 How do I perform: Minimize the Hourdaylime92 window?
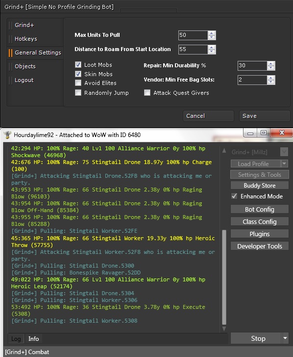point(250,133)
